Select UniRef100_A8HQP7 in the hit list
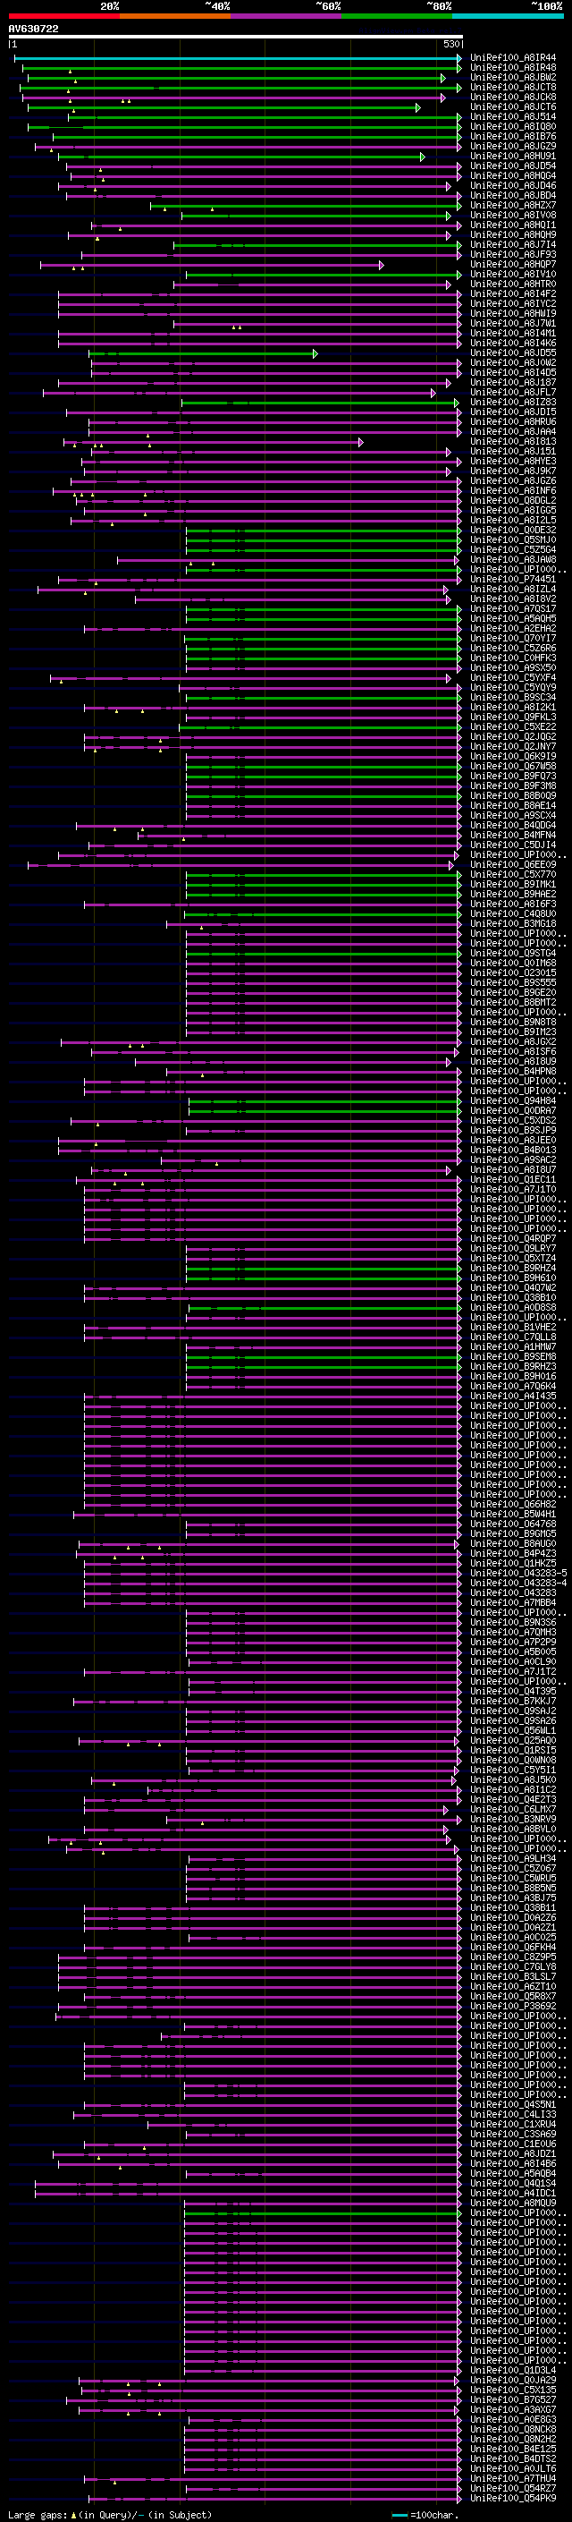Image resolution: width=572 pixels, height=2522 pixels. [x=513, y=264]
